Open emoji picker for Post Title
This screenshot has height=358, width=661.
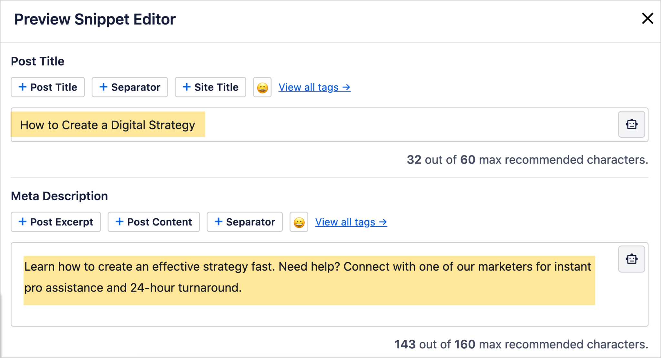coord(262,87)
